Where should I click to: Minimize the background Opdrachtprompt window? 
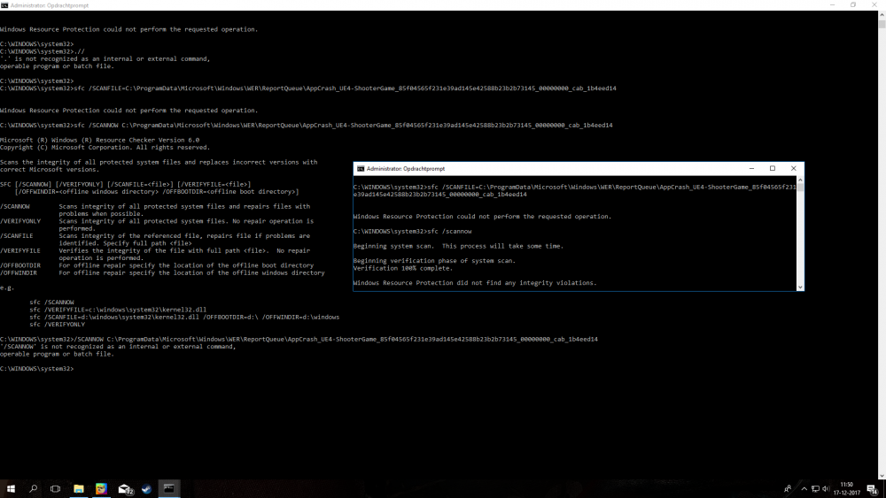pyautogui.click(x=832, y=5)
